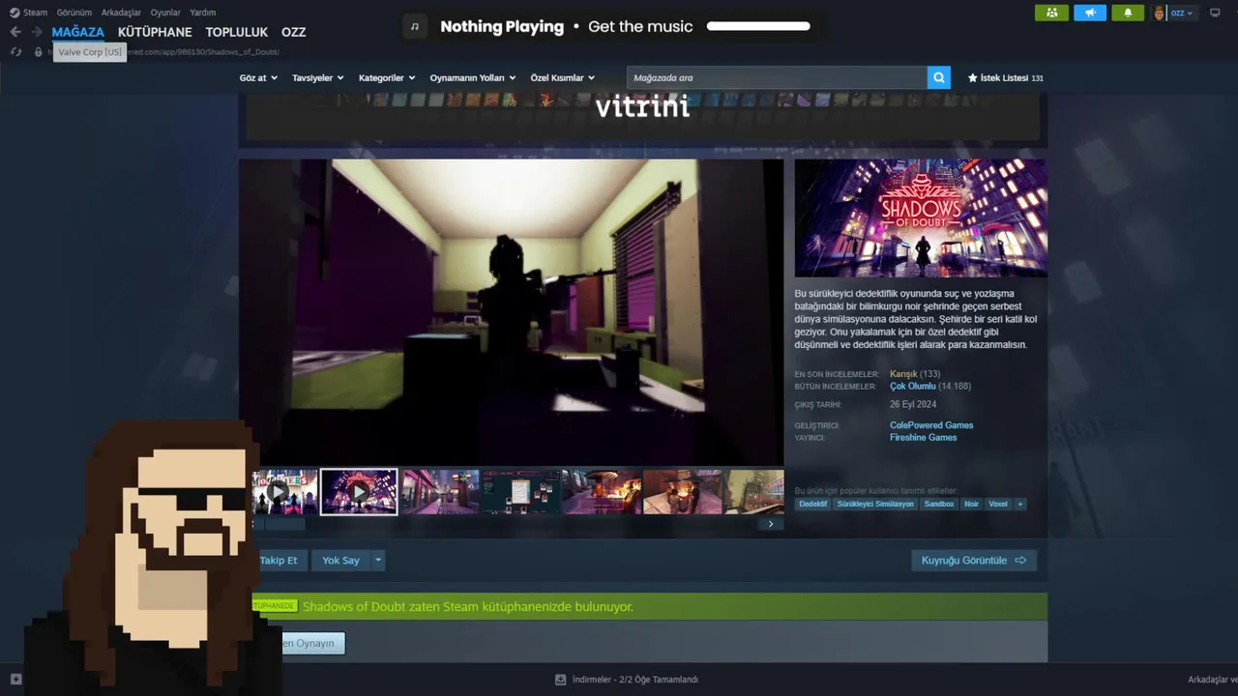Screen dimensions: 1238x696
Task: Click the thumbnail strip scrollbar handle
Action: pyautogui.click(x=285, y=524)
